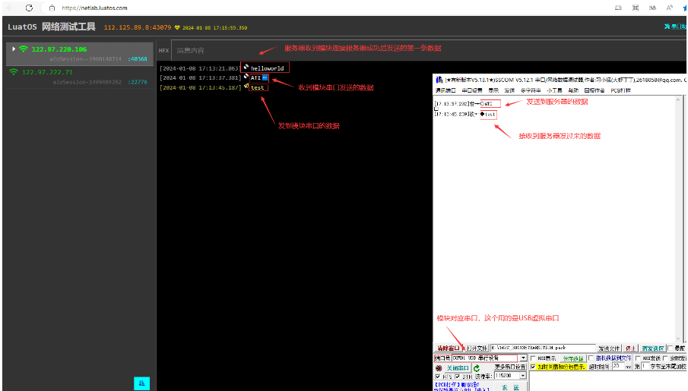Focus the netlab.luatos.com address bar

[x=94, y=8]
